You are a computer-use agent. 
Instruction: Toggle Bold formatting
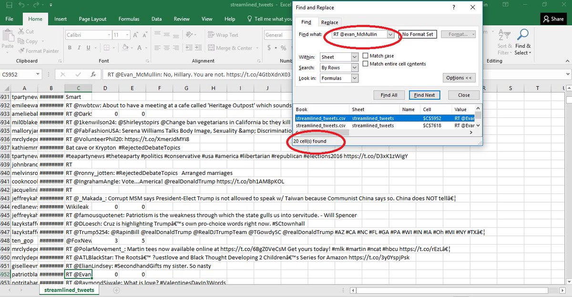[x=70, y=48]
